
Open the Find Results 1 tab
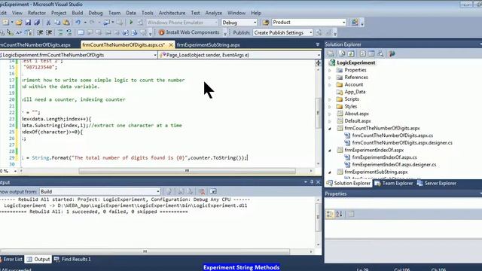tap(72, 259)
